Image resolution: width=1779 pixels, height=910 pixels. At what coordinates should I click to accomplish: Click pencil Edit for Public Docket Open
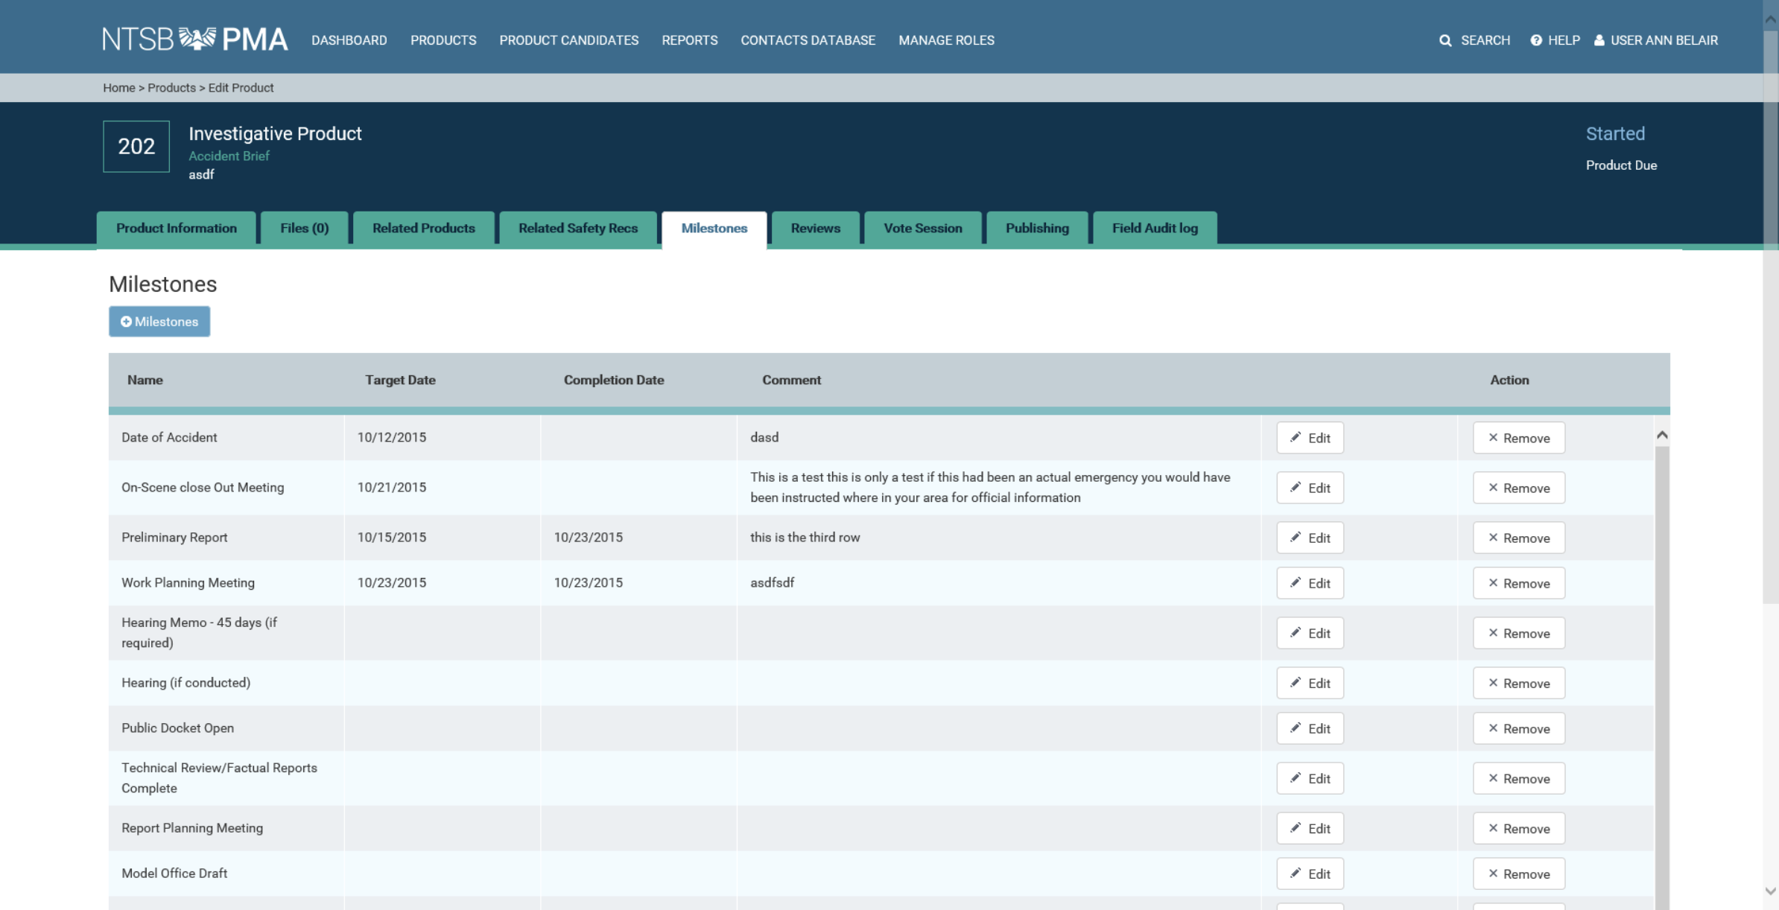click(x=1310, y=728)
